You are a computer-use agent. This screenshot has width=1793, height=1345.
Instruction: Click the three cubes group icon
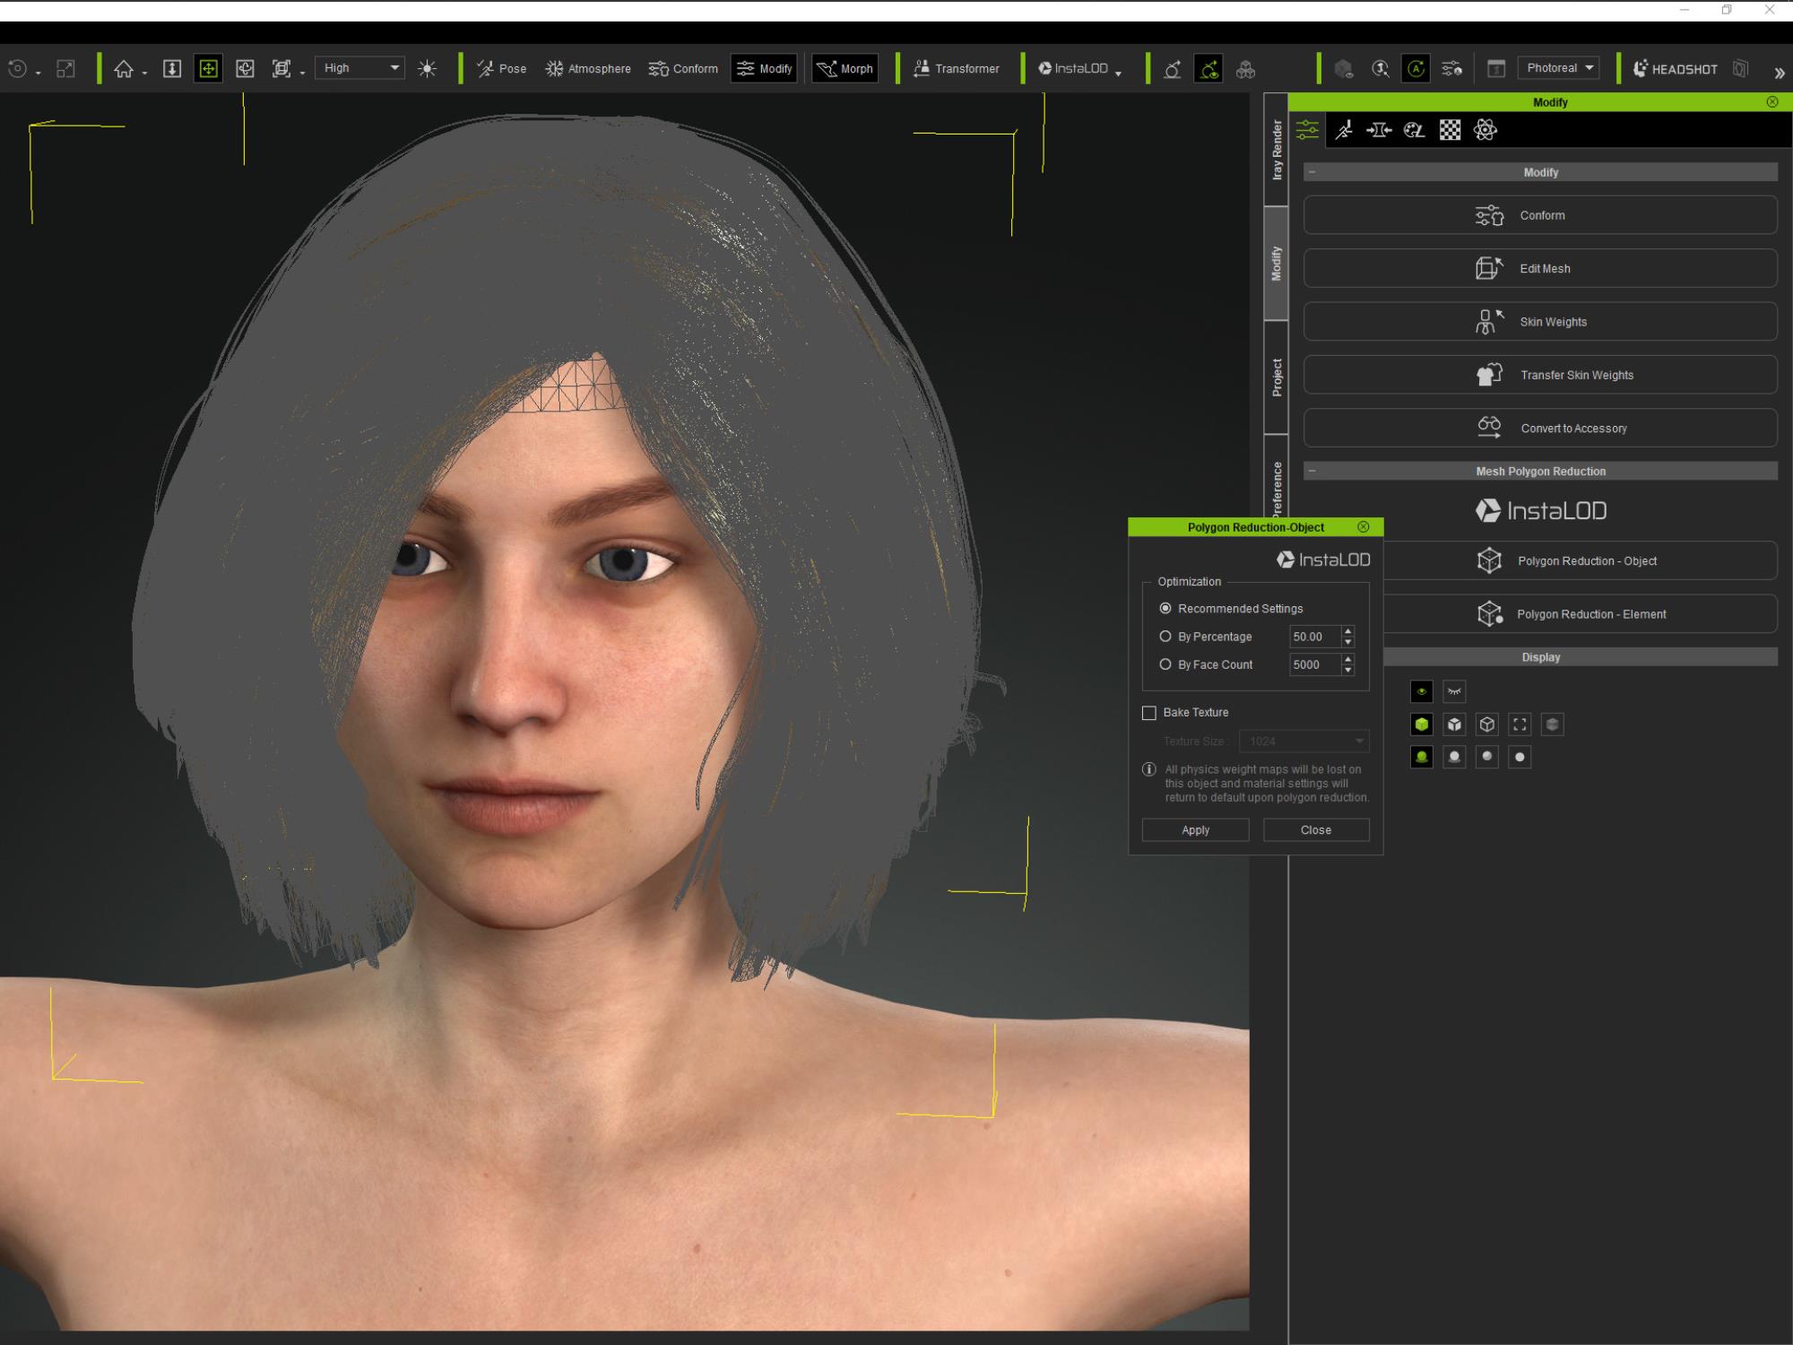tap(1245, 69)
